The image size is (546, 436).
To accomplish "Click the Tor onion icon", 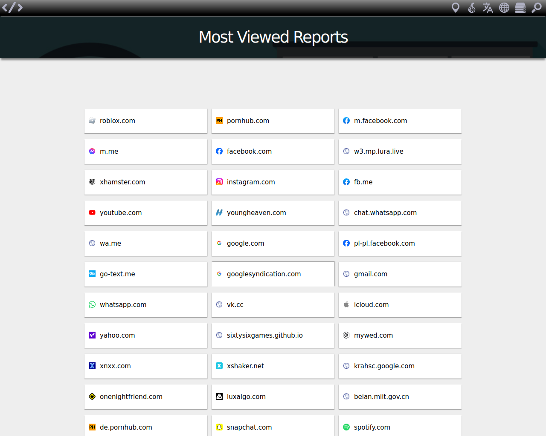I will [472, 8].
